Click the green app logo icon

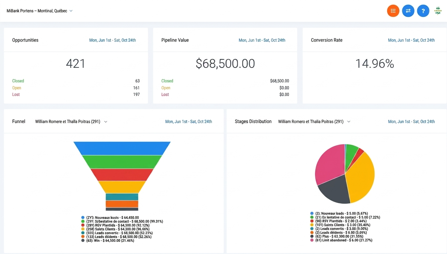tap(438, 11)
